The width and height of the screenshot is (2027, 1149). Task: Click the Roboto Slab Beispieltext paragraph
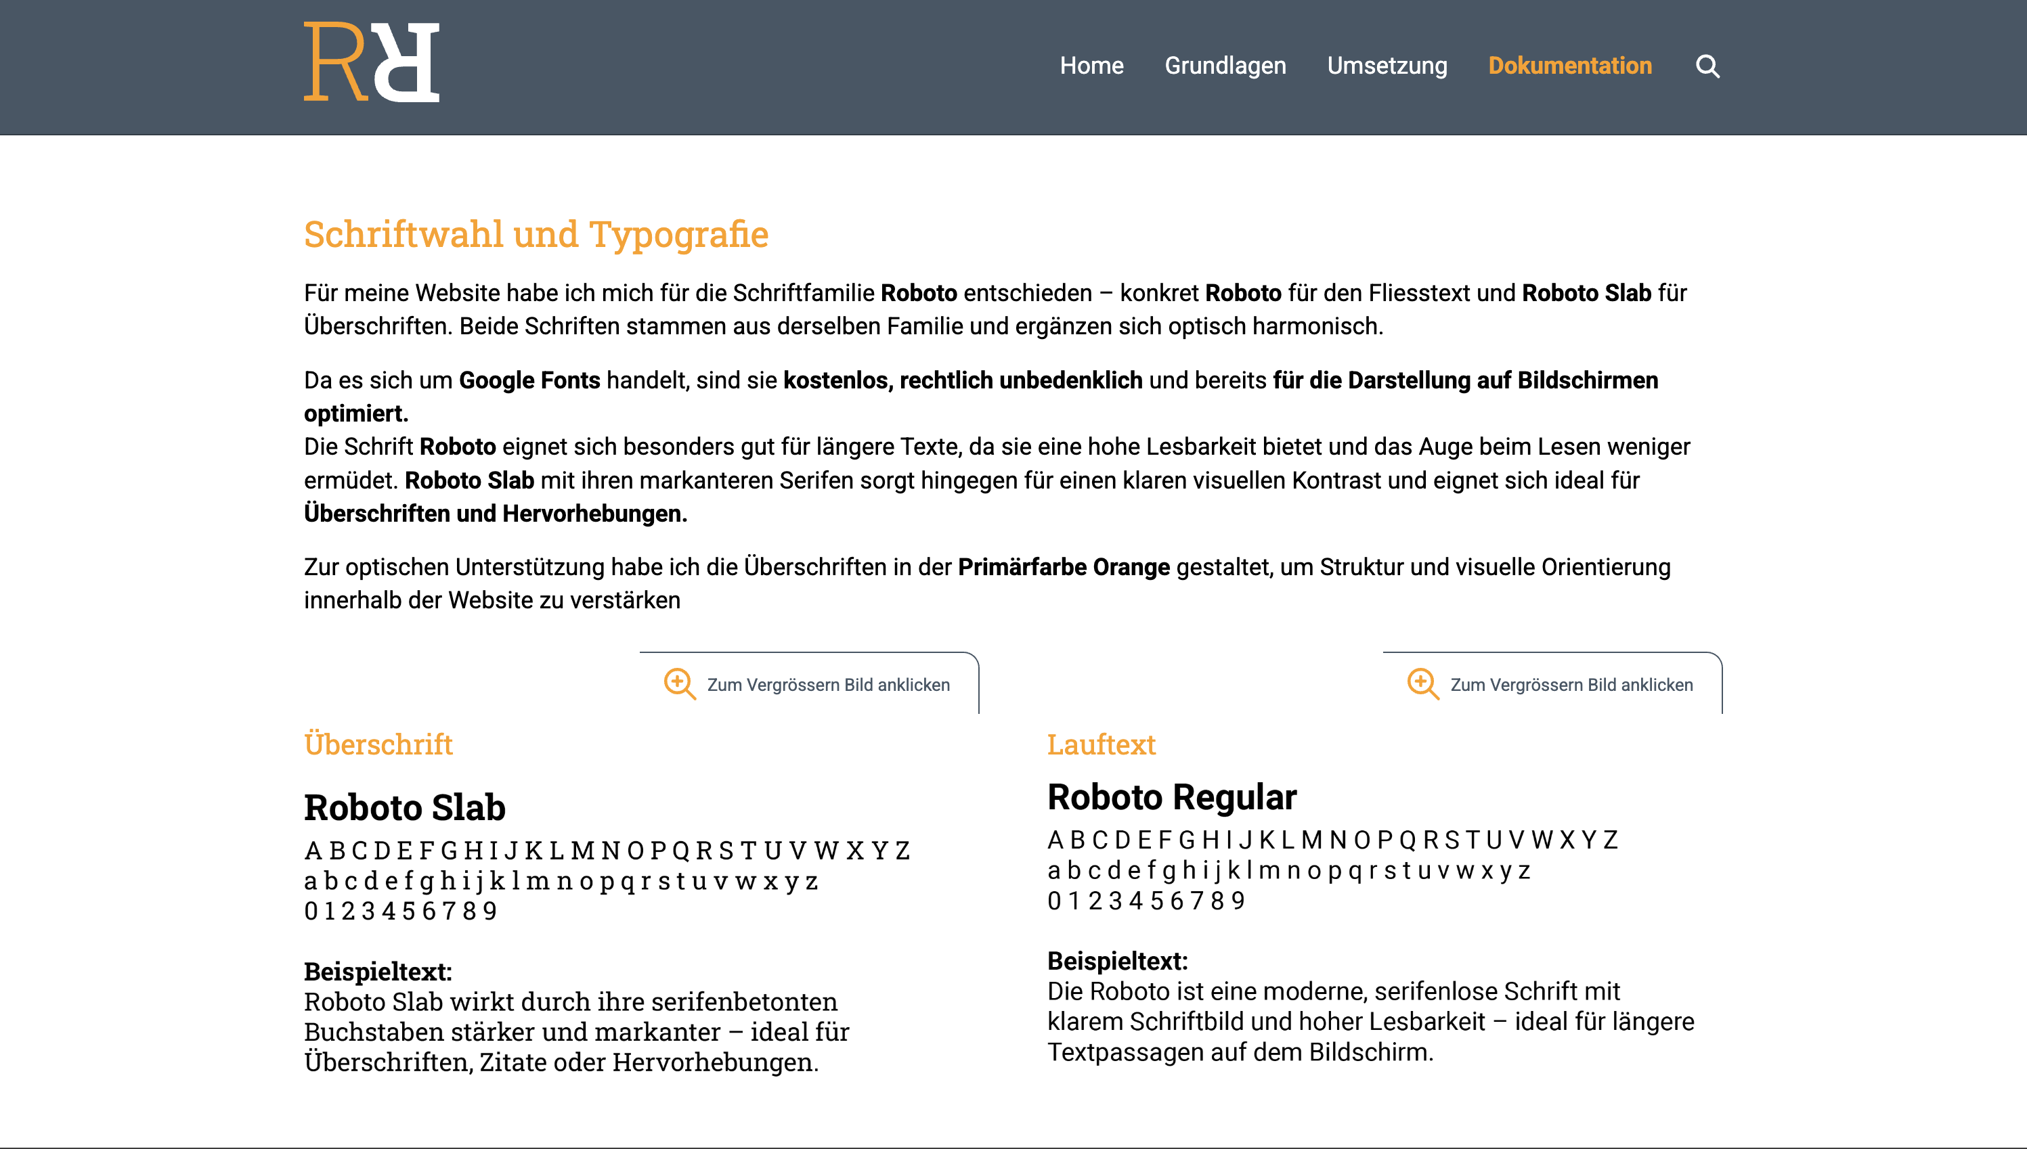point(576,1031)
